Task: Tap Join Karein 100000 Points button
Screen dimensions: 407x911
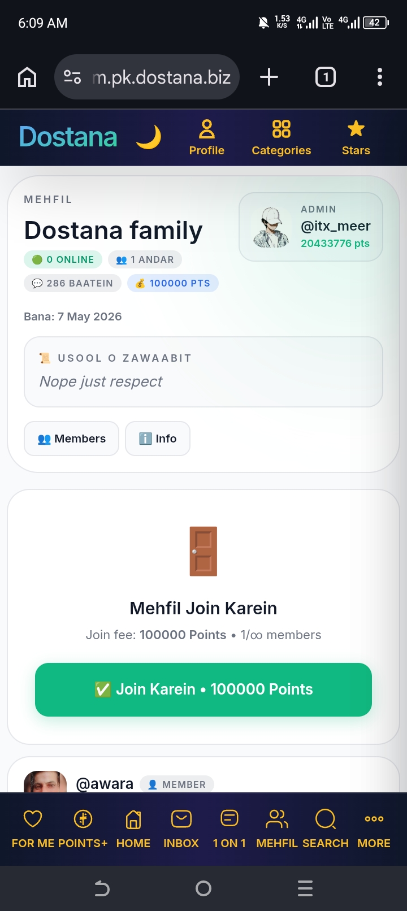Action: pos(203,689)
